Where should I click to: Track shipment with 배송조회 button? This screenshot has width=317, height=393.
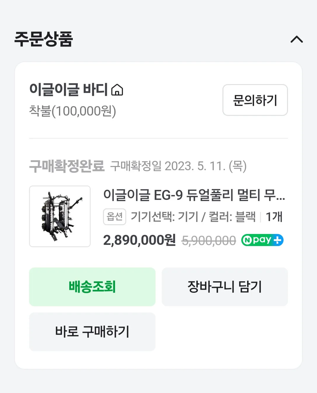tap(92, 287)
